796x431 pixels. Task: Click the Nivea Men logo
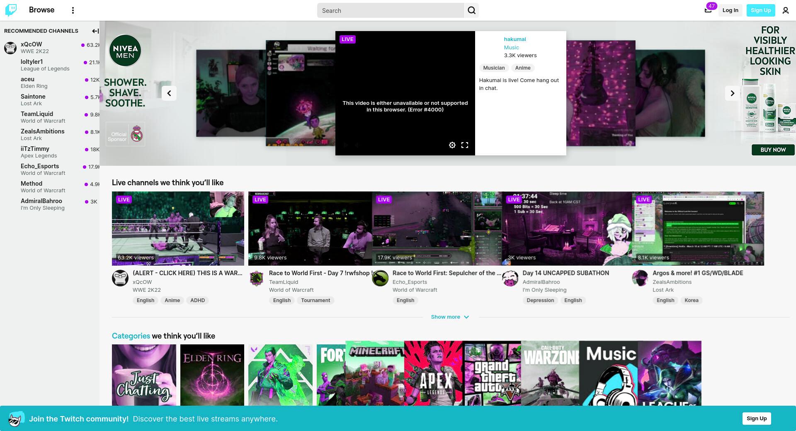click(125, 51)
